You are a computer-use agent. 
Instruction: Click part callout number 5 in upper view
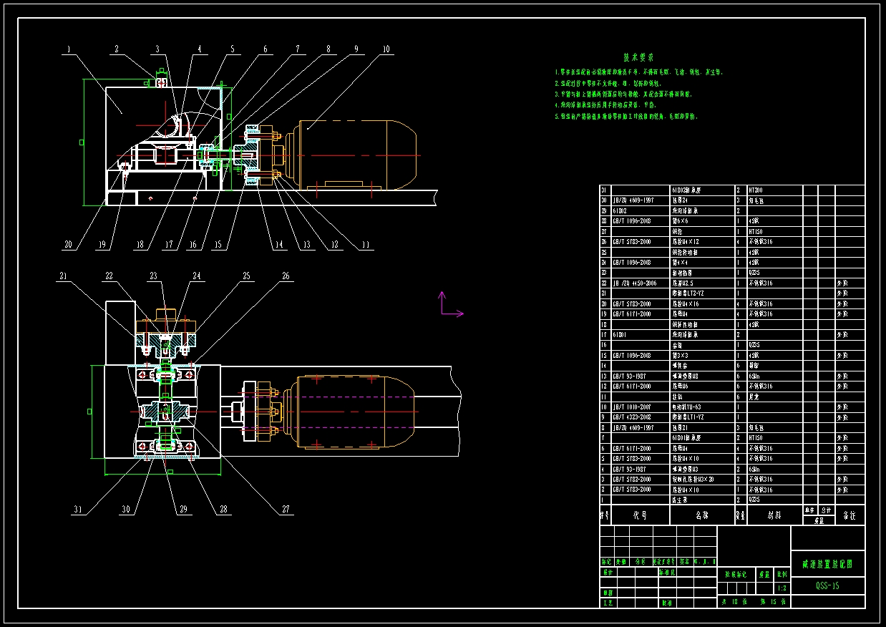232,49
